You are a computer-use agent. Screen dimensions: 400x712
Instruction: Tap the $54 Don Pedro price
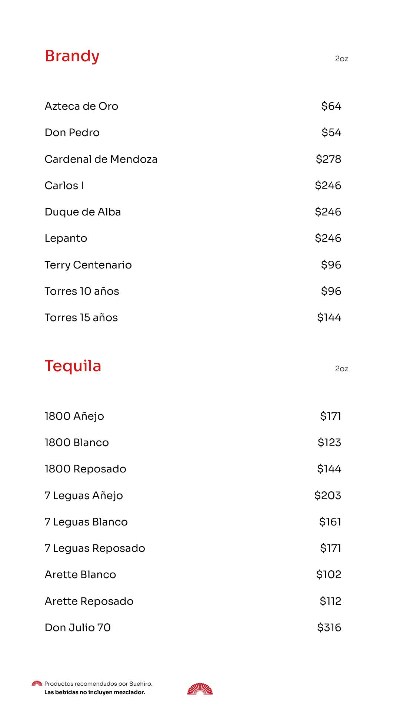[x=331, y=133]
